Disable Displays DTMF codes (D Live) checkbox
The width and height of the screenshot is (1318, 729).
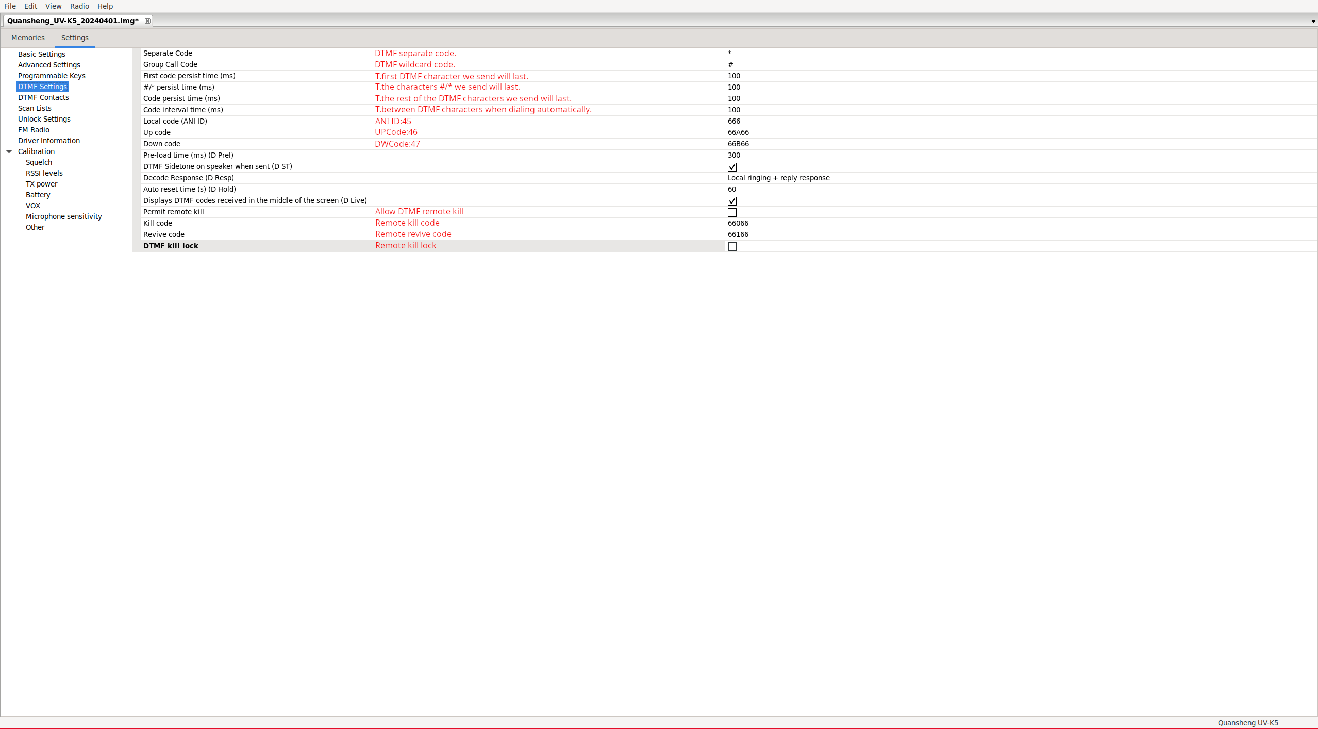coord(732,201)
